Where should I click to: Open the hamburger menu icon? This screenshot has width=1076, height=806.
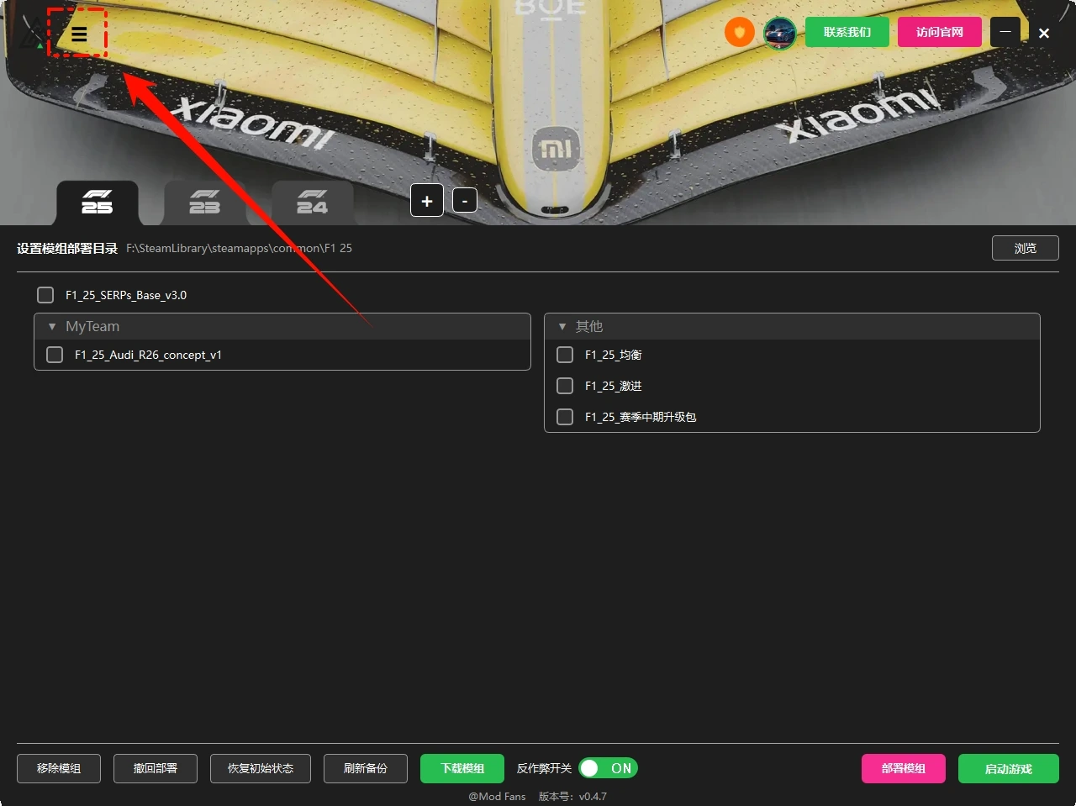coord(79,34)
